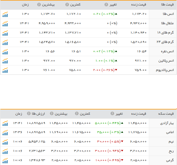Click help icon beside بیشترین in coin table

point(52,114)
